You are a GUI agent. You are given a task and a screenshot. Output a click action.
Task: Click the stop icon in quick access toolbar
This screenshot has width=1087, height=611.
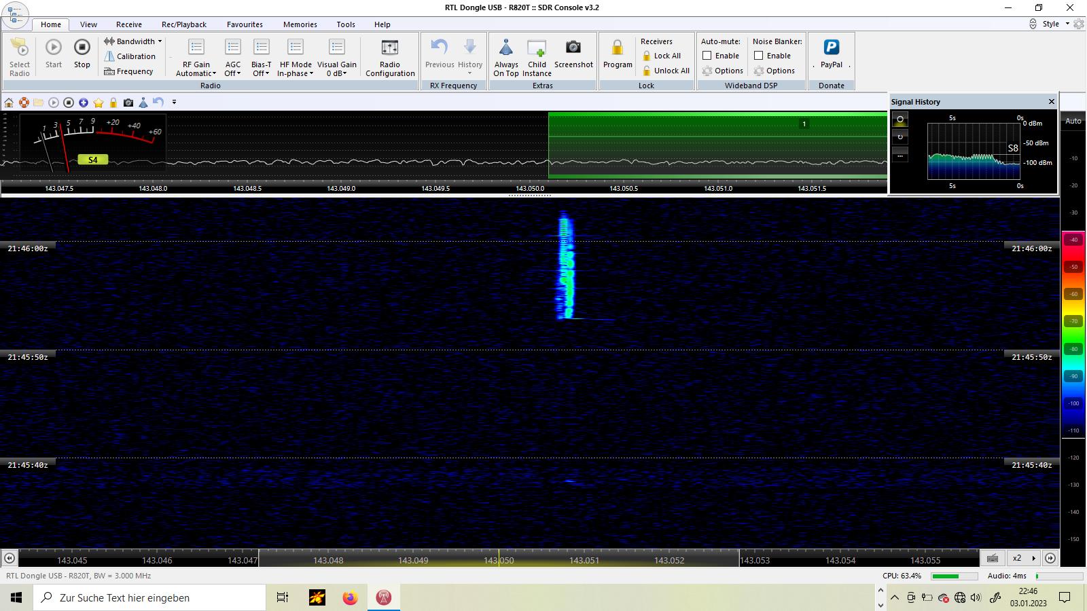click(69, 103)
